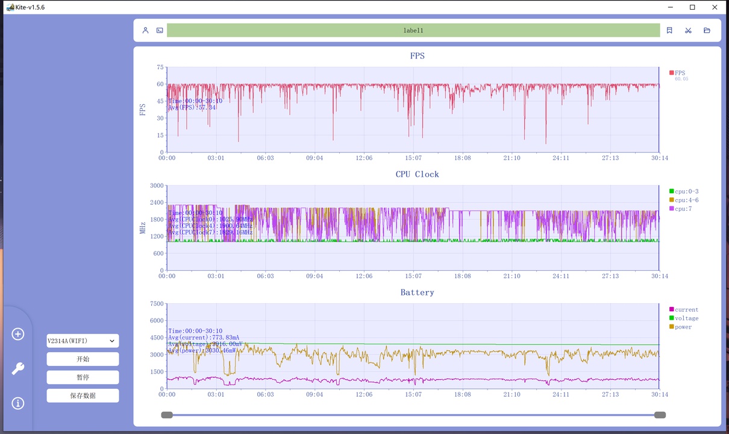The image size is (729, 434).
Task: Click the 保存数据 save data button
Action: 83,395
